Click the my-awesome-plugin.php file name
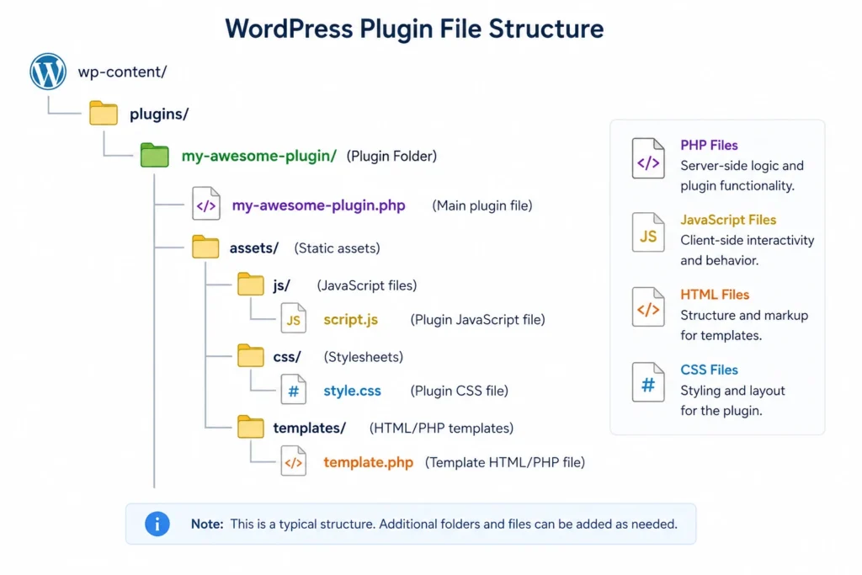862x575 pixels. (x=319, y=205)
